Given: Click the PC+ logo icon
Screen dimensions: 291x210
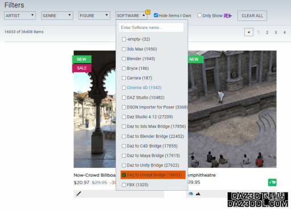Looking at the screenshot, I should click(228, 16).
